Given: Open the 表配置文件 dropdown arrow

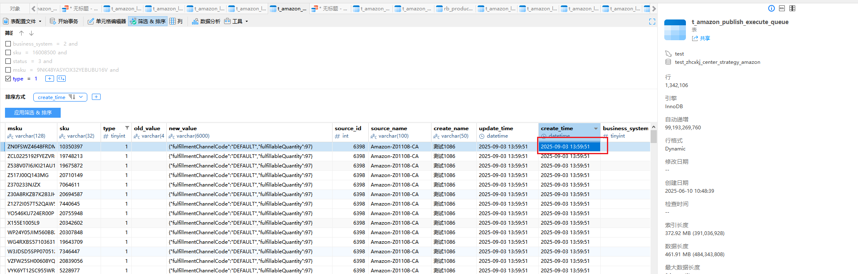Looking at the screenshot, I should point(40,21).
